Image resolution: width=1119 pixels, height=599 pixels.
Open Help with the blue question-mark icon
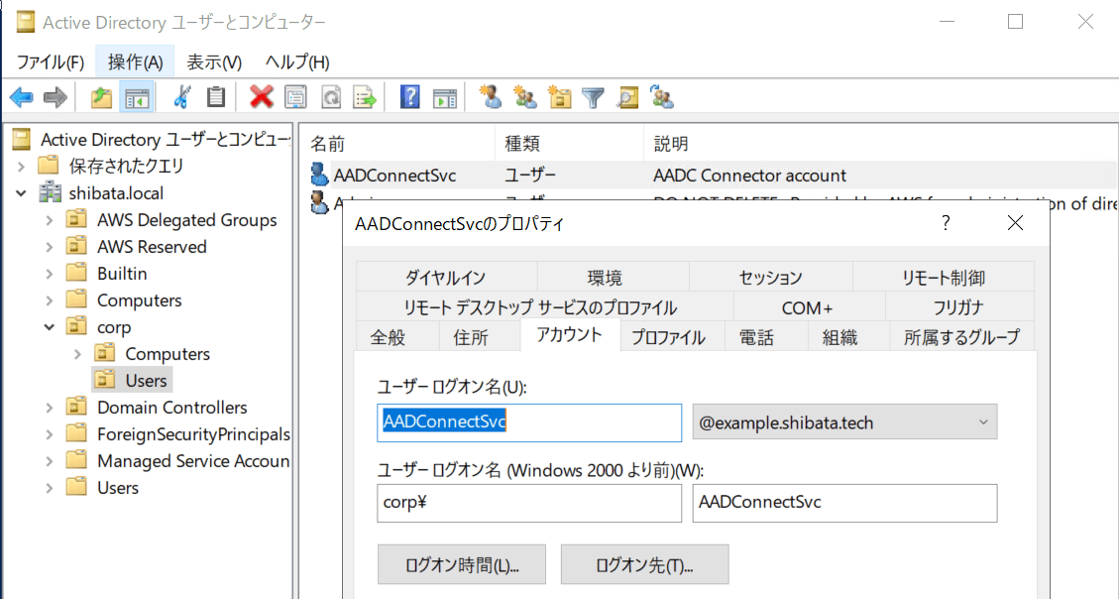click(409, 97)
